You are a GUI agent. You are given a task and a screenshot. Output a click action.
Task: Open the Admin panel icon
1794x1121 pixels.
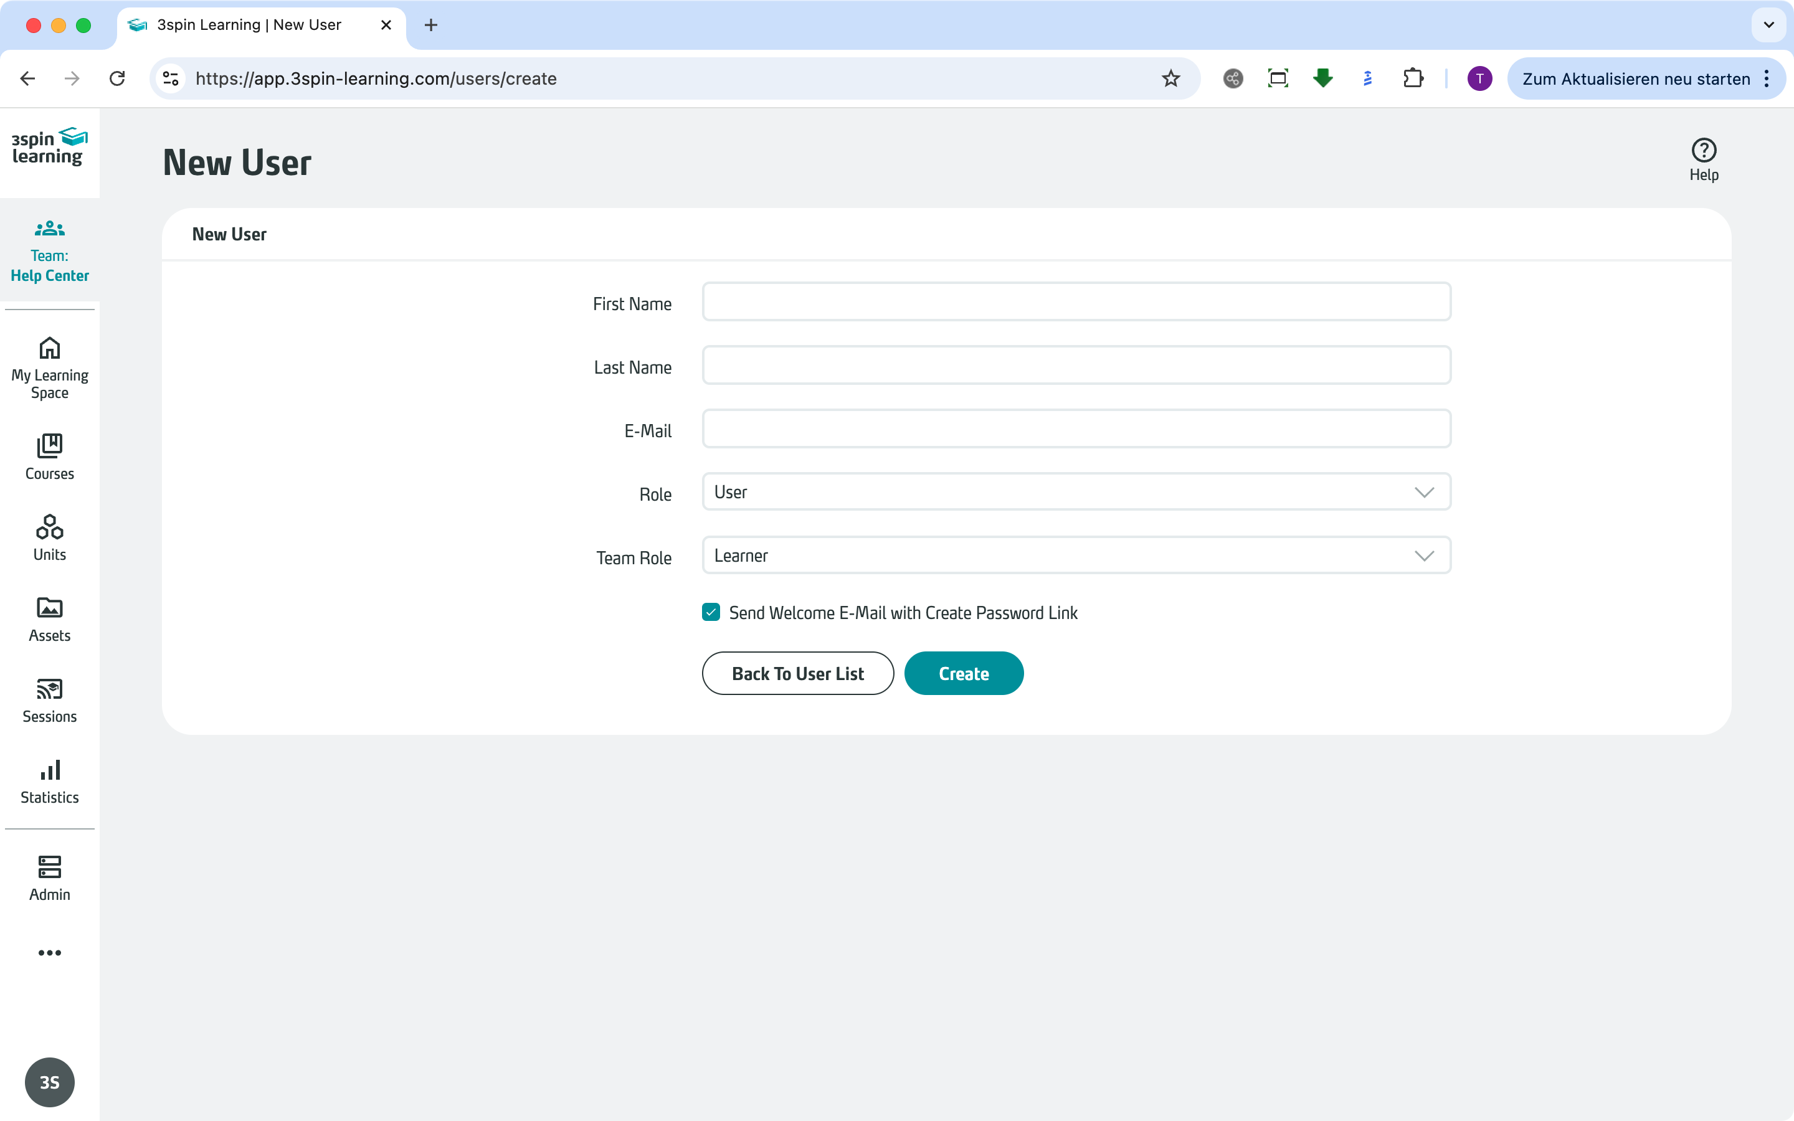pos(50,868)
